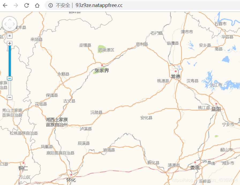The image size is (240, 185).
Task: Zoom in with the plus button
Action: point(10,43)
